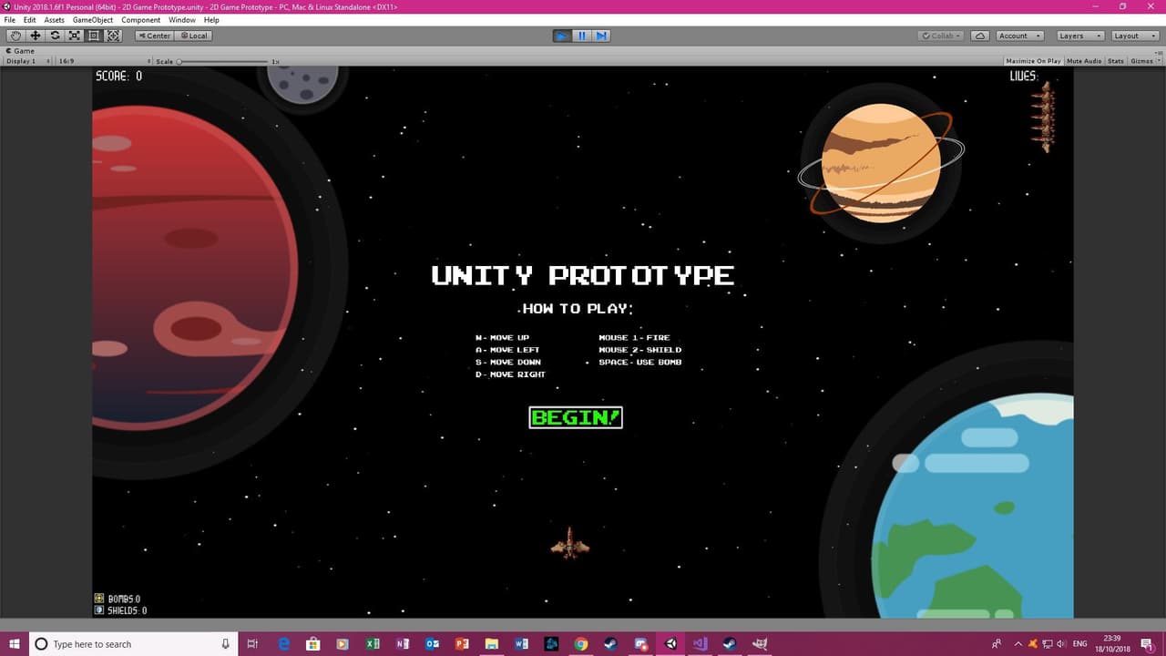Open the Game panel options menu
The height and width of the screenshot is (656, 1166).
click(x=1158, y=51)
